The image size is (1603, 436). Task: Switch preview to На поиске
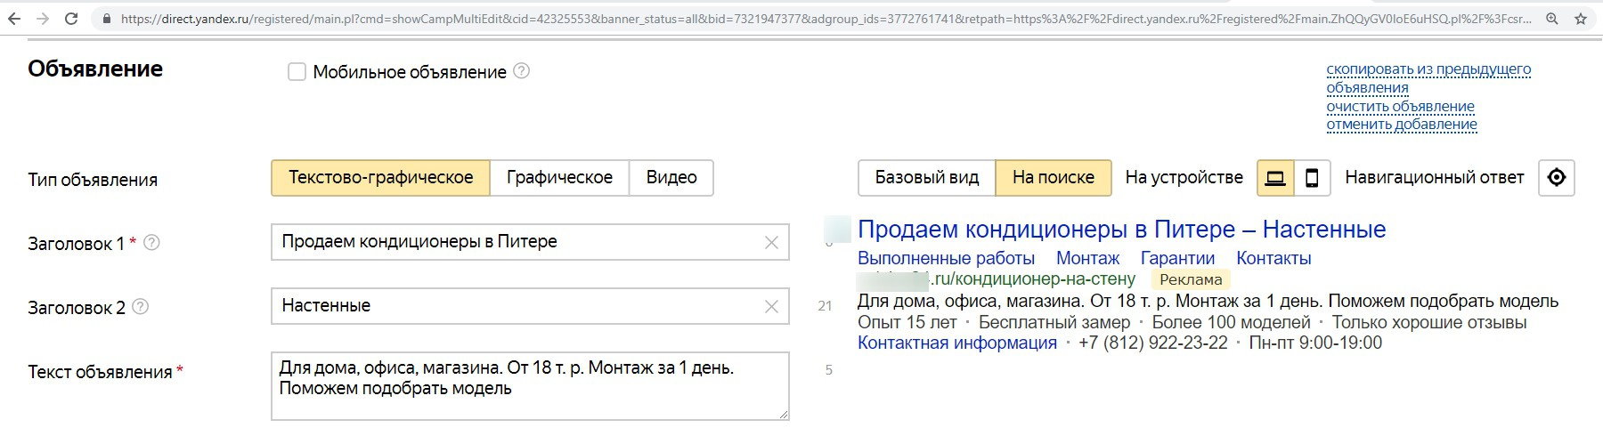pyautogui.click(x=1053, y=178)
